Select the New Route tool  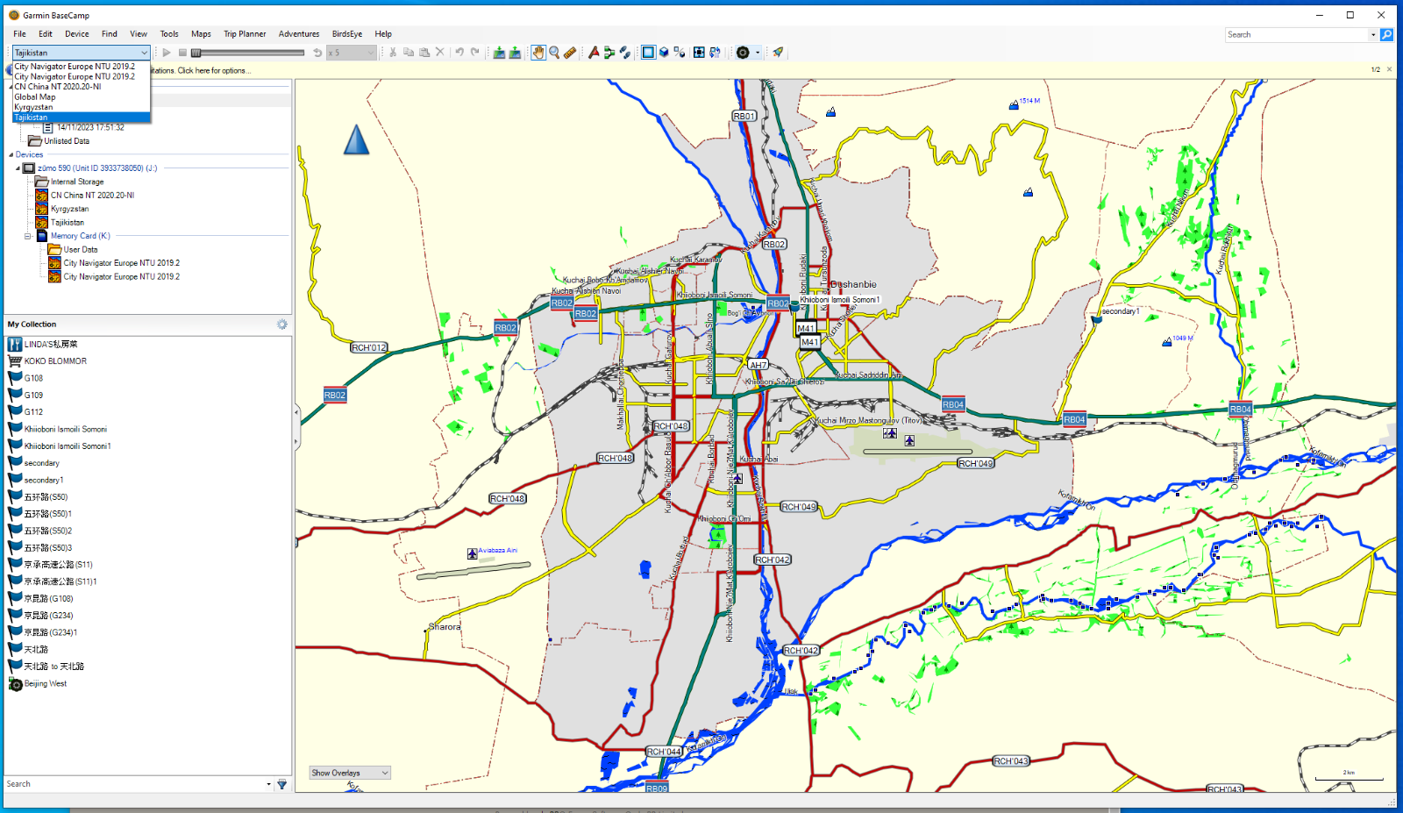(x=609, y=53)
